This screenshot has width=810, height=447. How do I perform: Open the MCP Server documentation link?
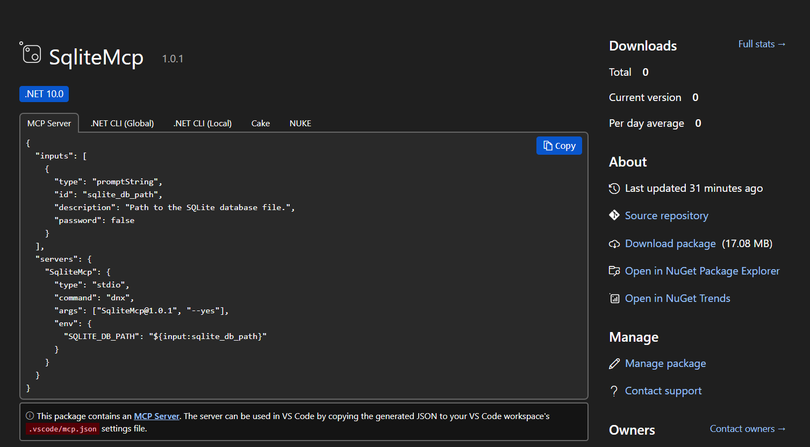tap(156, 415)
